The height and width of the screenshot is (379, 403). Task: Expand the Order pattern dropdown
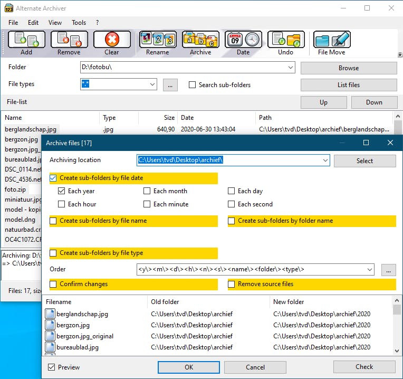click(x=370, y=269)
